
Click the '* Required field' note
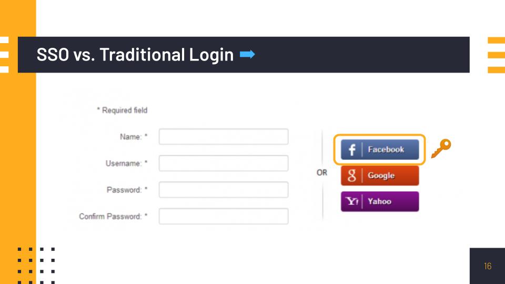tap(122, 110)
